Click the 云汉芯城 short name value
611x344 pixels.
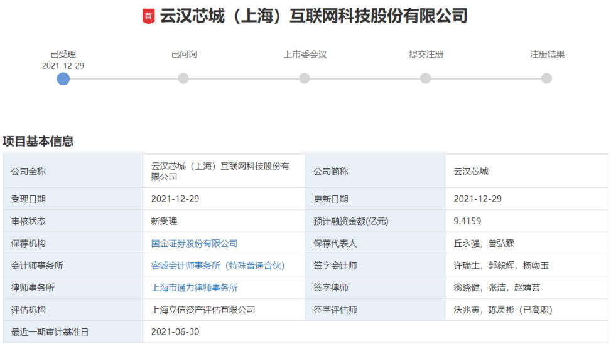point(471,172)
